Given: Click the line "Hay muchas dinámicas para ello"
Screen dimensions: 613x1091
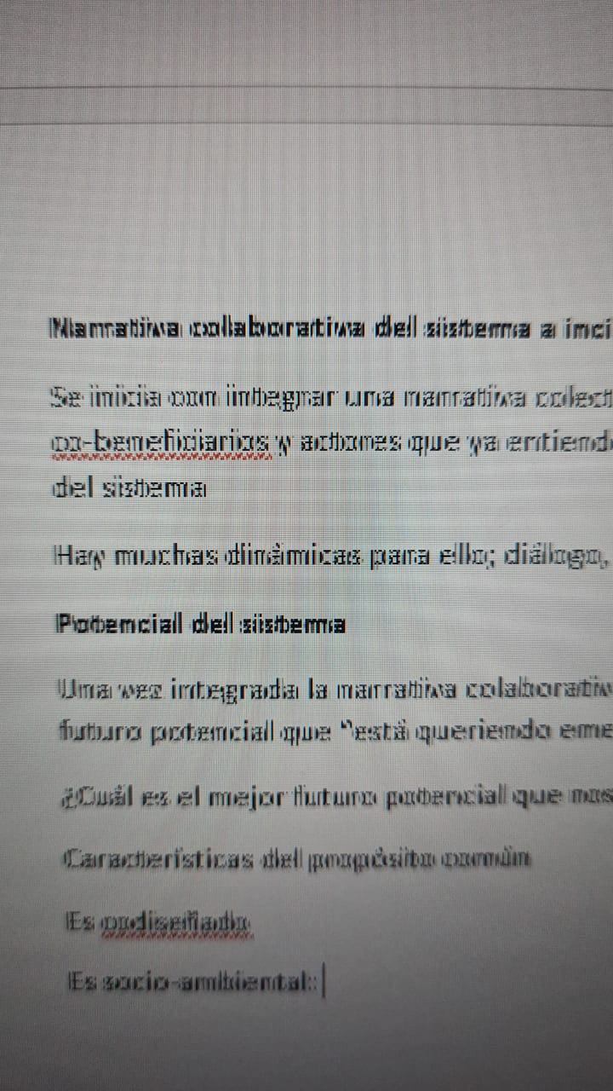Looking at the screenshot, I should click(x=332, y=557).
